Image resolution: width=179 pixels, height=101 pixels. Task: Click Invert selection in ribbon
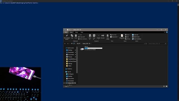(137, 39)
